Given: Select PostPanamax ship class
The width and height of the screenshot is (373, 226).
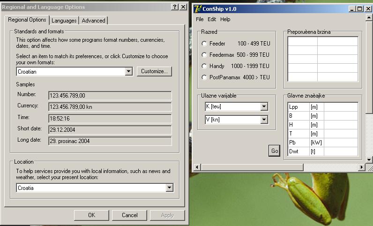Looking at the screenshot, I should pyautogui.click(x=204, y=77).
